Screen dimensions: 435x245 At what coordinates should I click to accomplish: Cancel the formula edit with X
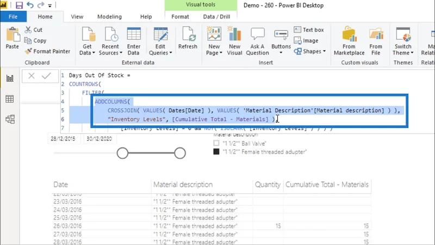(32, 76)
